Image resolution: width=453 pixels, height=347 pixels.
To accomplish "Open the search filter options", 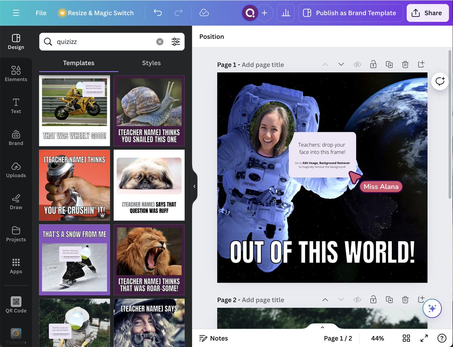I will coord(176,42).
